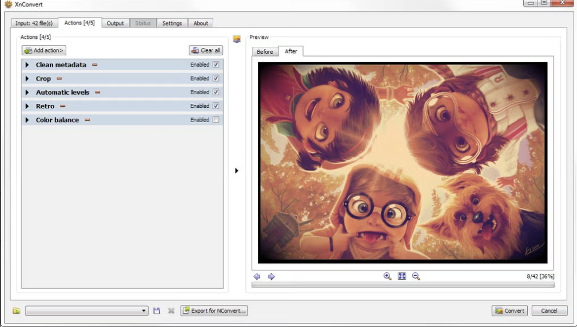This screenshot has width=577, height=327.
Task: Open the script preset dropdown list
Action: (87, 311)
